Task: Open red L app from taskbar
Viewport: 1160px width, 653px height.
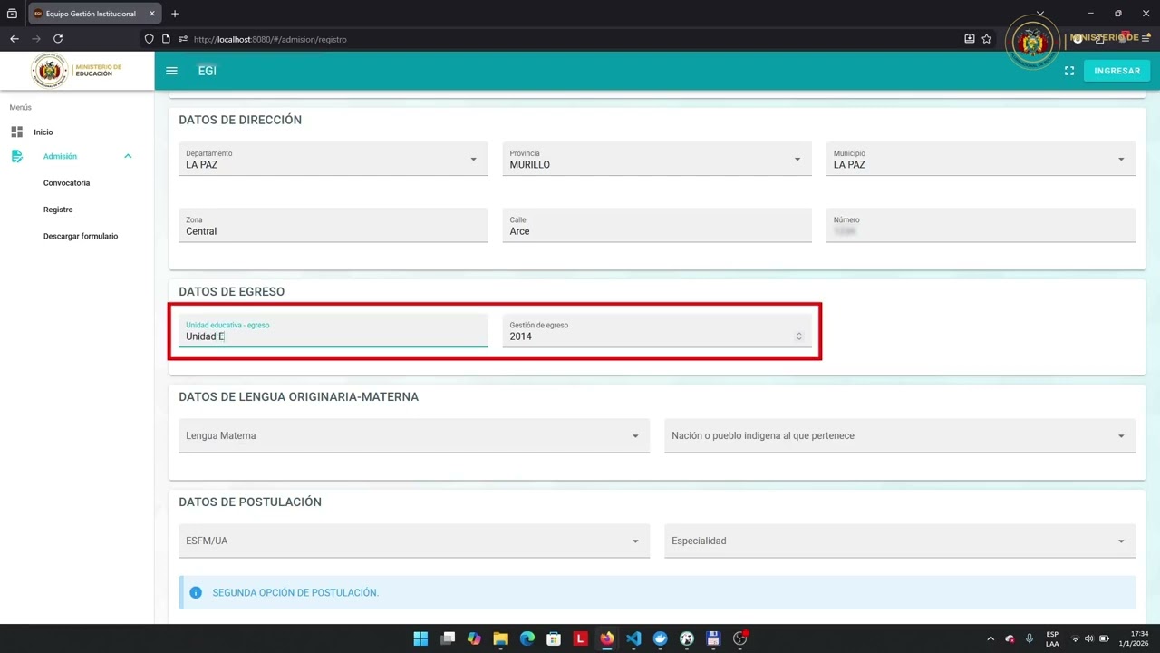Action: pos(580,638)
